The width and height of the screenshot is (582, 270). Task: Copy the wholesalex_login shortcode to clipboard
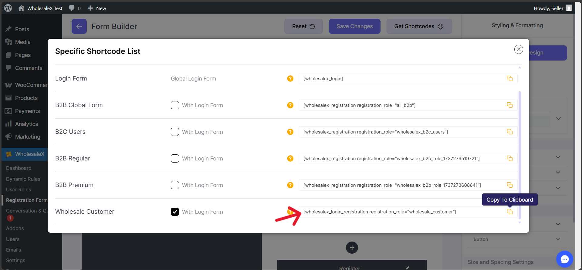pyautogui.click(x=509, y=79)
